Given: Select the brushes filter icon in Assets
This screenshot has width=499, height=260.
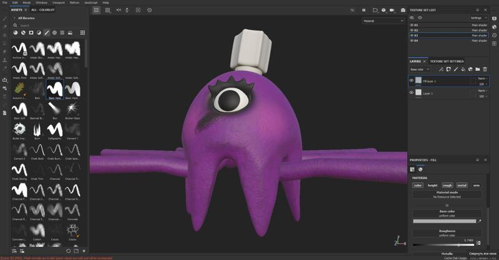Looking at the screenshot, I should (x=46, y=32).
